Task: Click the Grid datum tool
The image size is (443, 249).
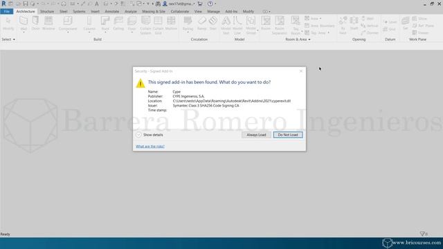Action: (389, 29)
